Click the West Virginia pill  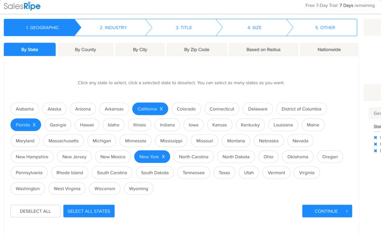click(67, 189)
